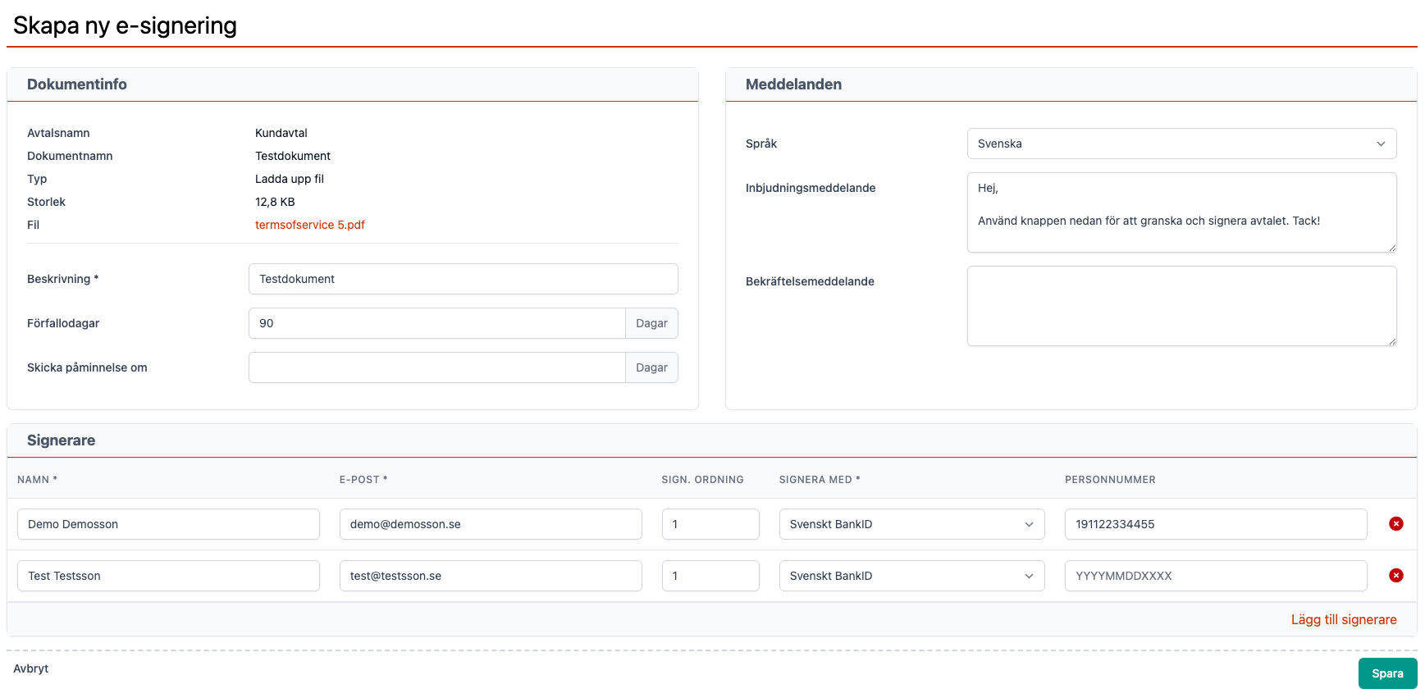Edit sign order field for Demo Demosson
The height and width of the screenshot is (698, 1425).
coord(710,524)
